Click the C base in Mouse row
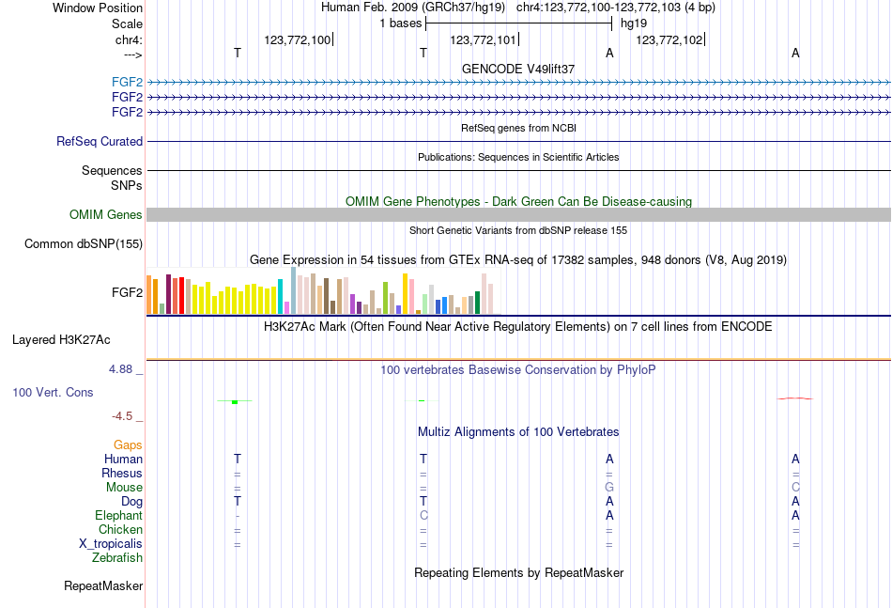 pos(795,488)
